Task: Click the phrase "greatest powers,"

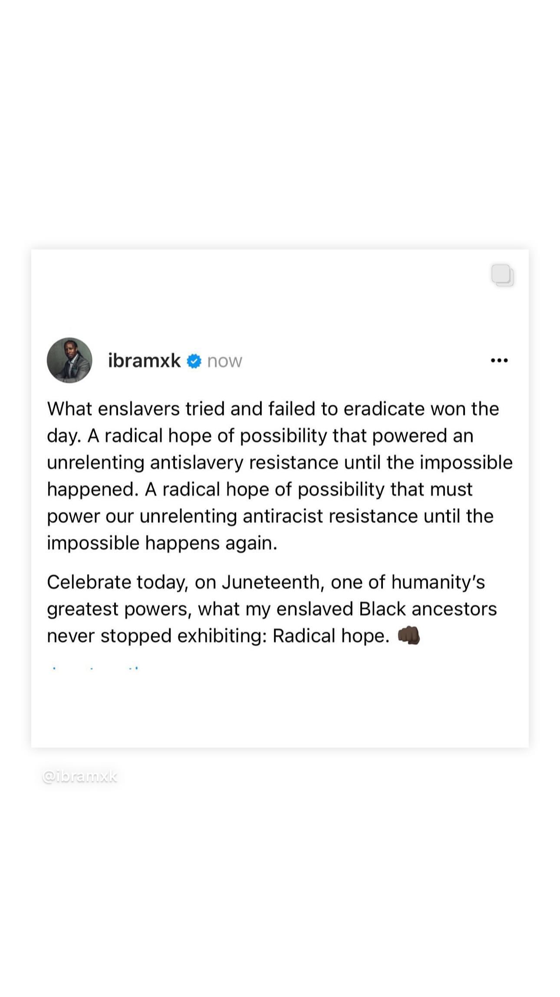Action: (119, 610)
